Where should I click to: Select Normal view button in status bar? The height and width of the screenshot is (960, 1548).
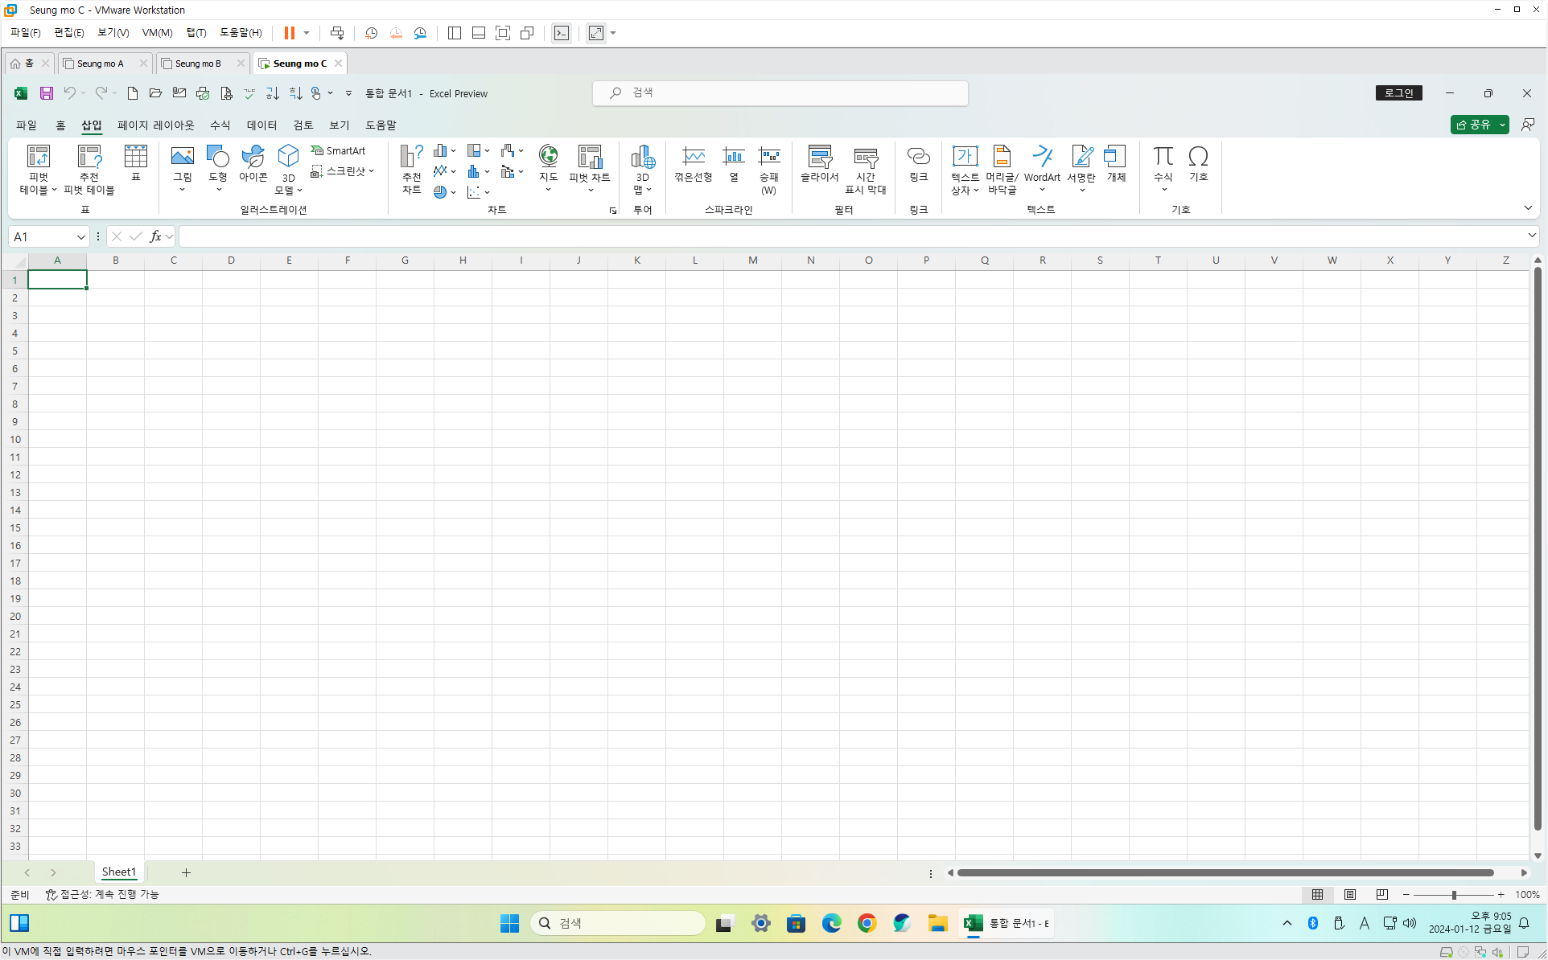[x=1318, y=894]
